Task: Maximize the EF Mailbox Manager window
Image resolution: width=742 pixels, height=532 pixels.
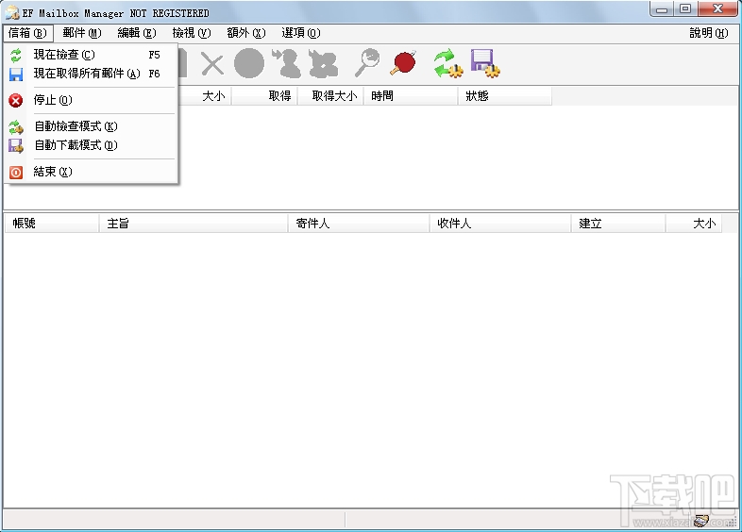Action: pos(684,9)
